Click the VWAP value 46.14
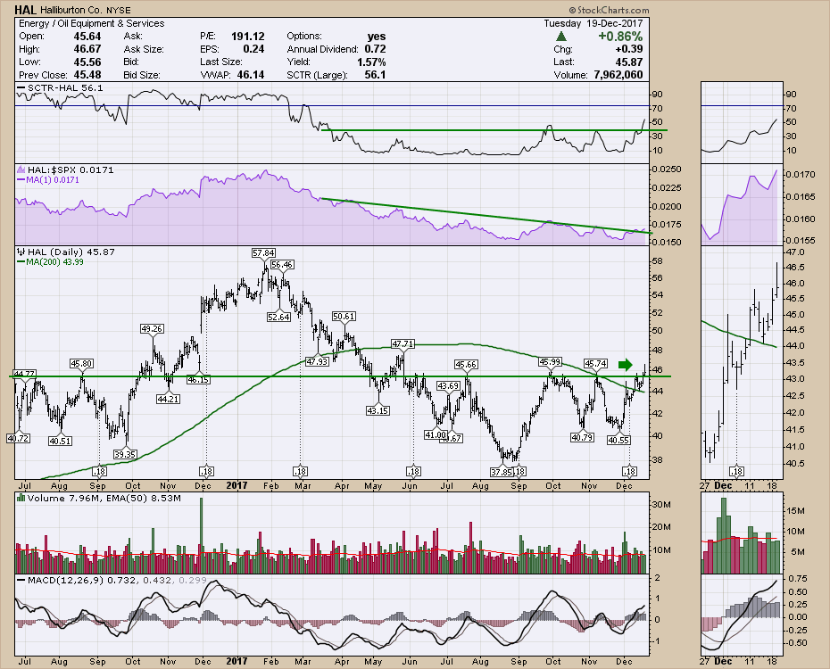Image resolution: width=830 pixels, height=669 pixels. coord(251,75)
